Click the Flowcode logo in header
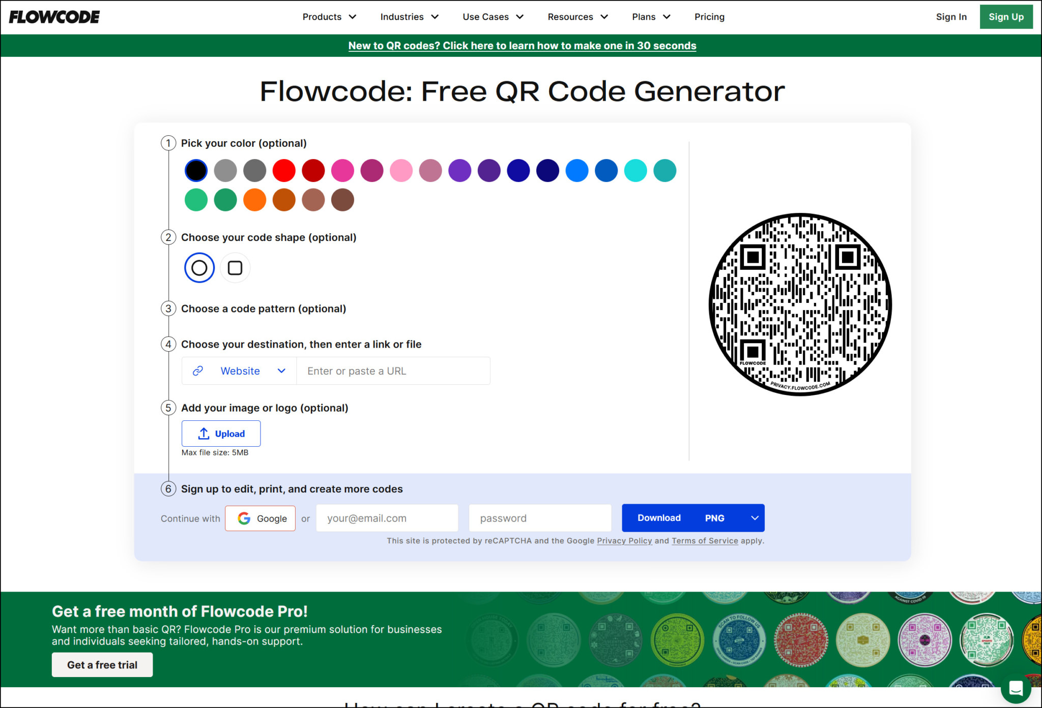Screen dimensions: 1042x708 tap(54, 17)
